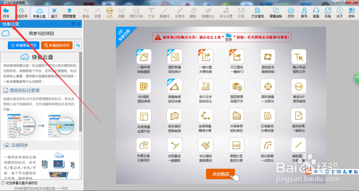The height and width of the screenshot is (191, 359).
Task: Select the 图形识别 shape recognition tool
Action: point(136,13)
